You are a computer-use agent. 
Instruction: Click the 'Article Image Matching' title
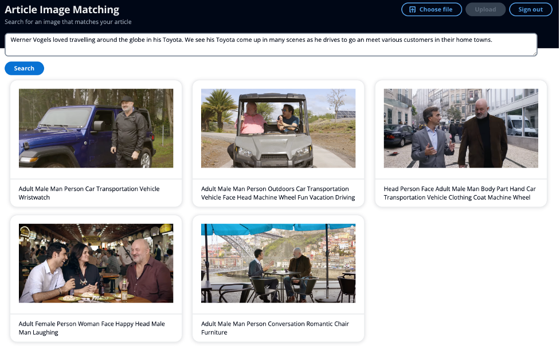coord(62,10)
